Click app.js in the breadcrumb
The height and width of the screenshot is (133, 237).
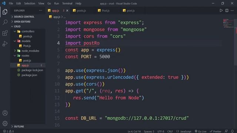pyautogui.click(x=57, y=17)
